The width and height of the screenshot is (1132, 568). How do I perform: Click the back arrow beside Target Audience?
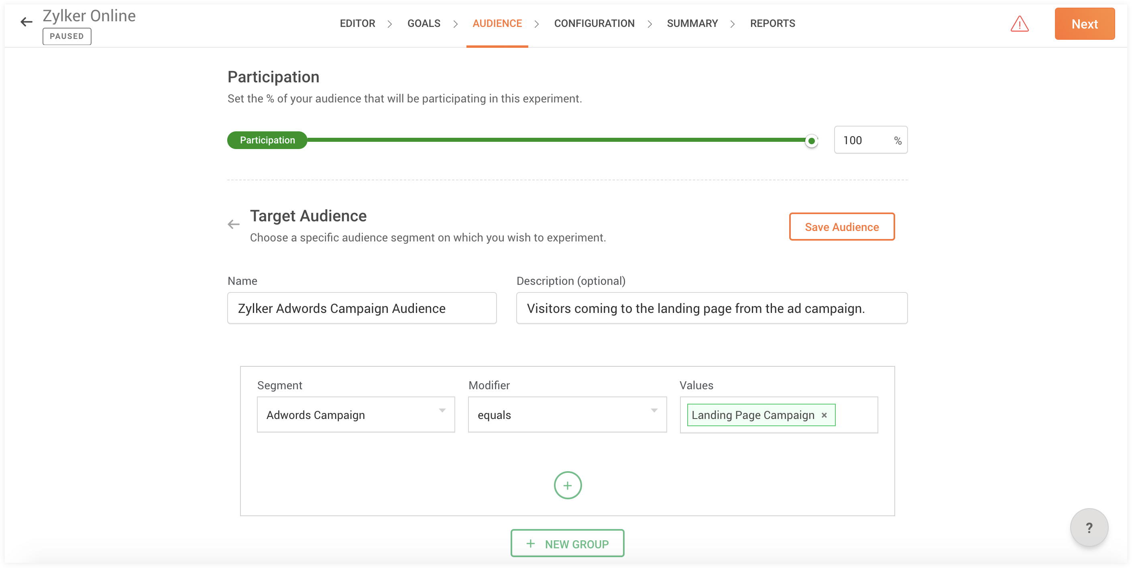coord(233,225)
